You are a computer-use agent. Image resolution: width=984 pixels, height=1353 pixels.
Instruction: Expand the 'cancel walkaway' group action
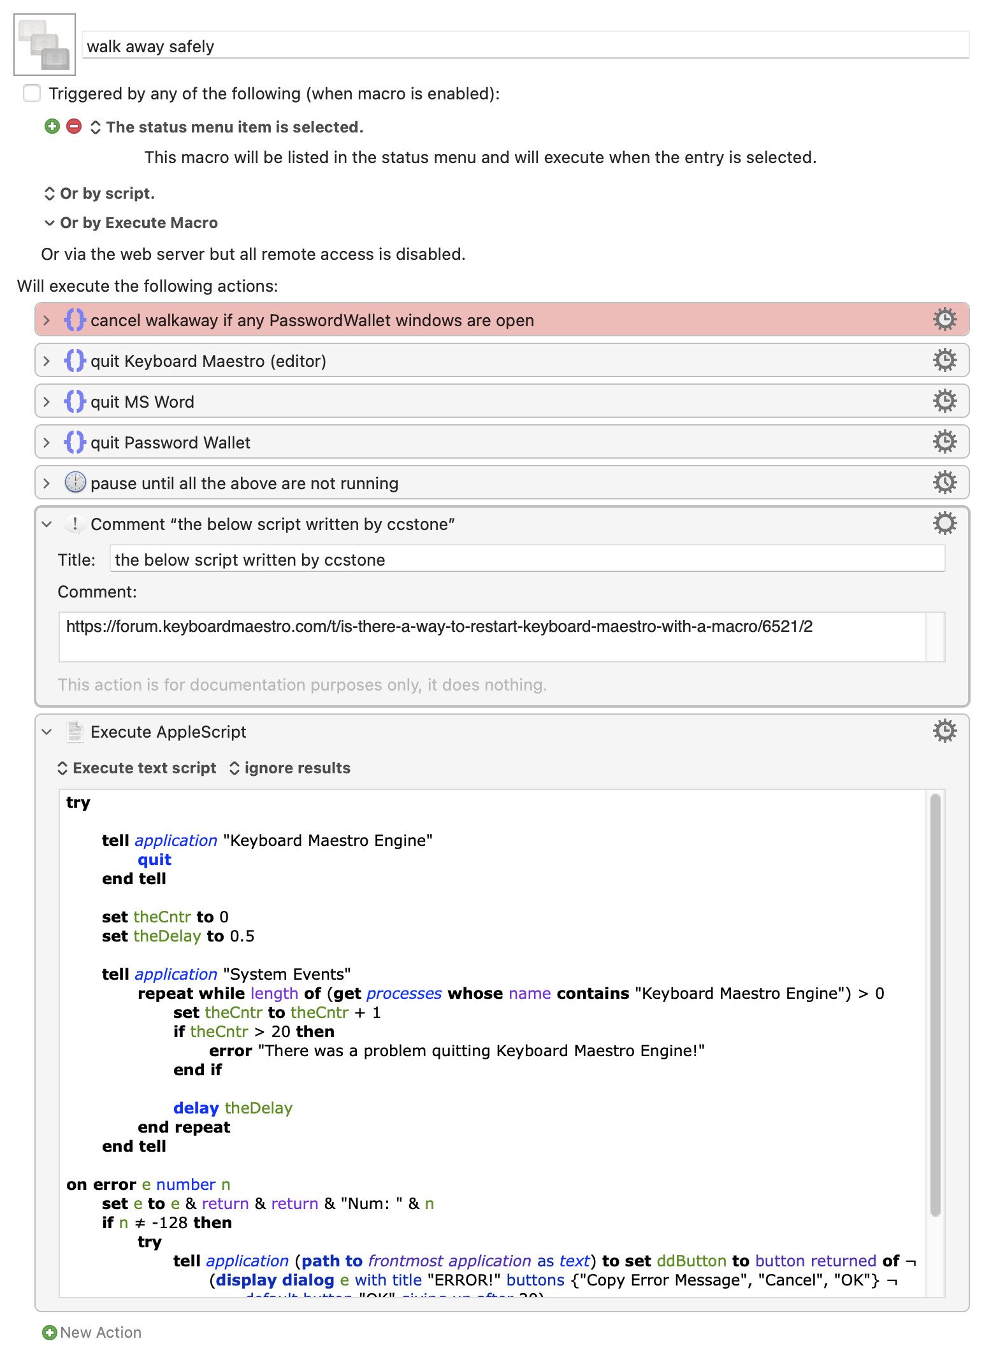click(47, 320)
